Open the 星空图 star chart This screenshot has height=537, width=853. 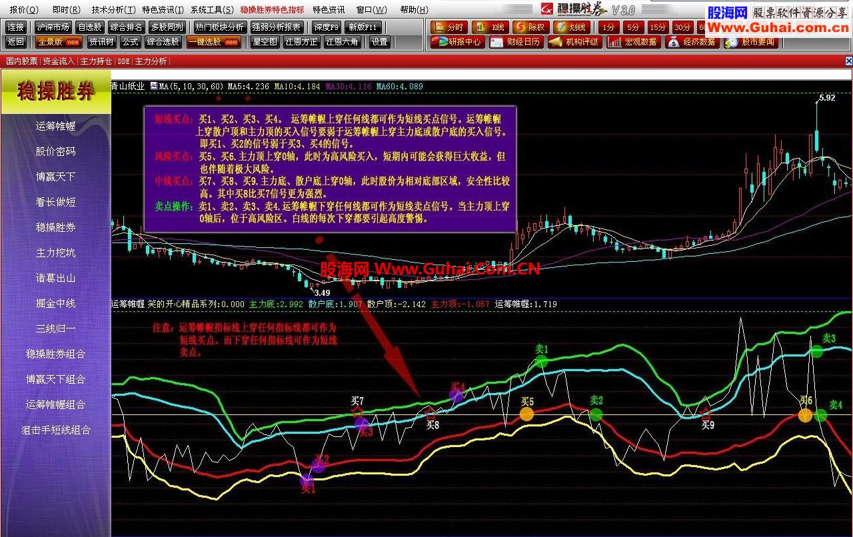(265, 42)
